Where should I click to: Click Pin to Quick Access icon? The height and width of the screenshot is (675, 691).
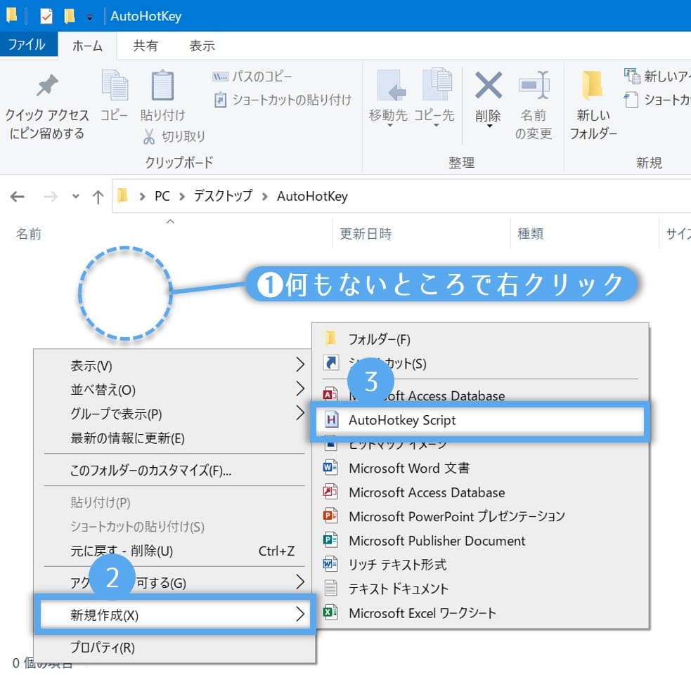coord(47,85)
